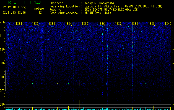
Task: Select the observer name Masayuki Kobayashi
Action: pyautogui.click(x=99, y=3)
